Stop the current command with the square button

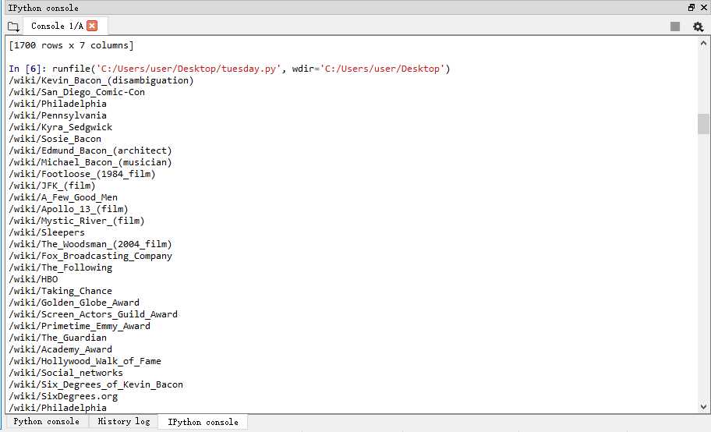pos(674,27)
